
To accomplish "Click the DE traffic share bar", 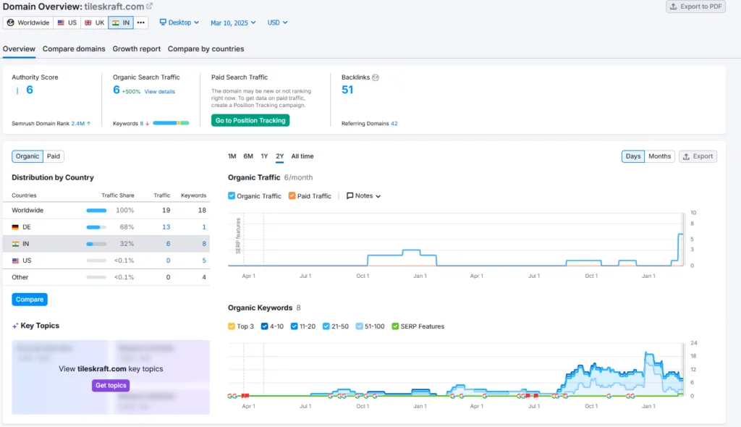I will pyautogui.click(x=96, y=227).
